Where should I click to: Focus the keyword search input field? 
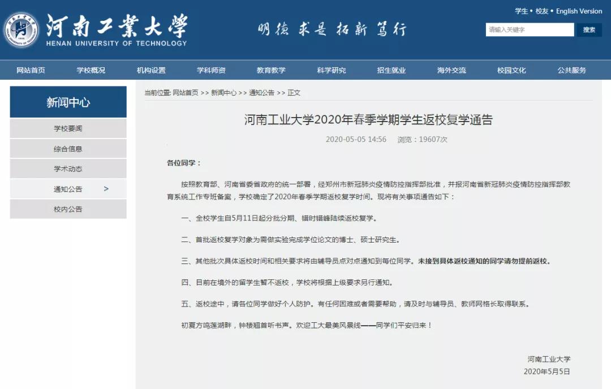coord(530,29)
